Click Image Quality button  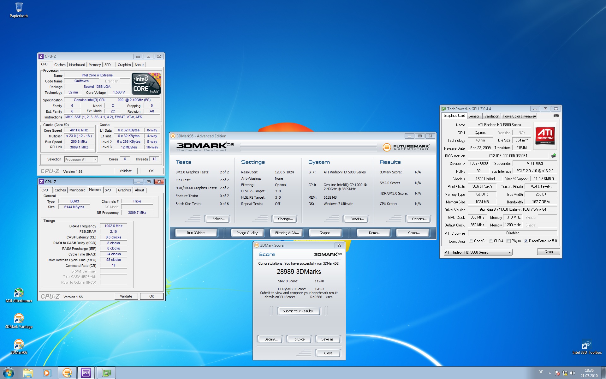click(x=248, y=233)
